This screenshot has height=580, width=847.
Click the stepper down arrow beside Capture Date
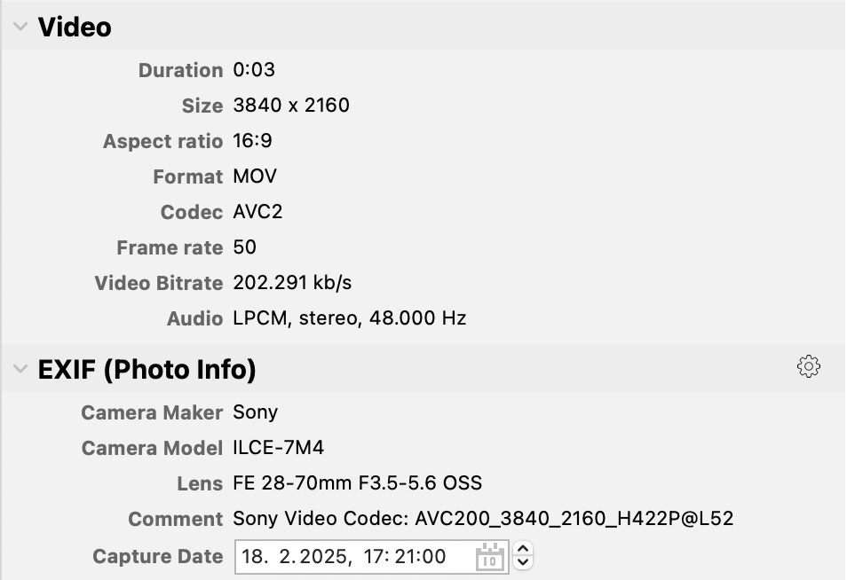click(x=524, y=561)
